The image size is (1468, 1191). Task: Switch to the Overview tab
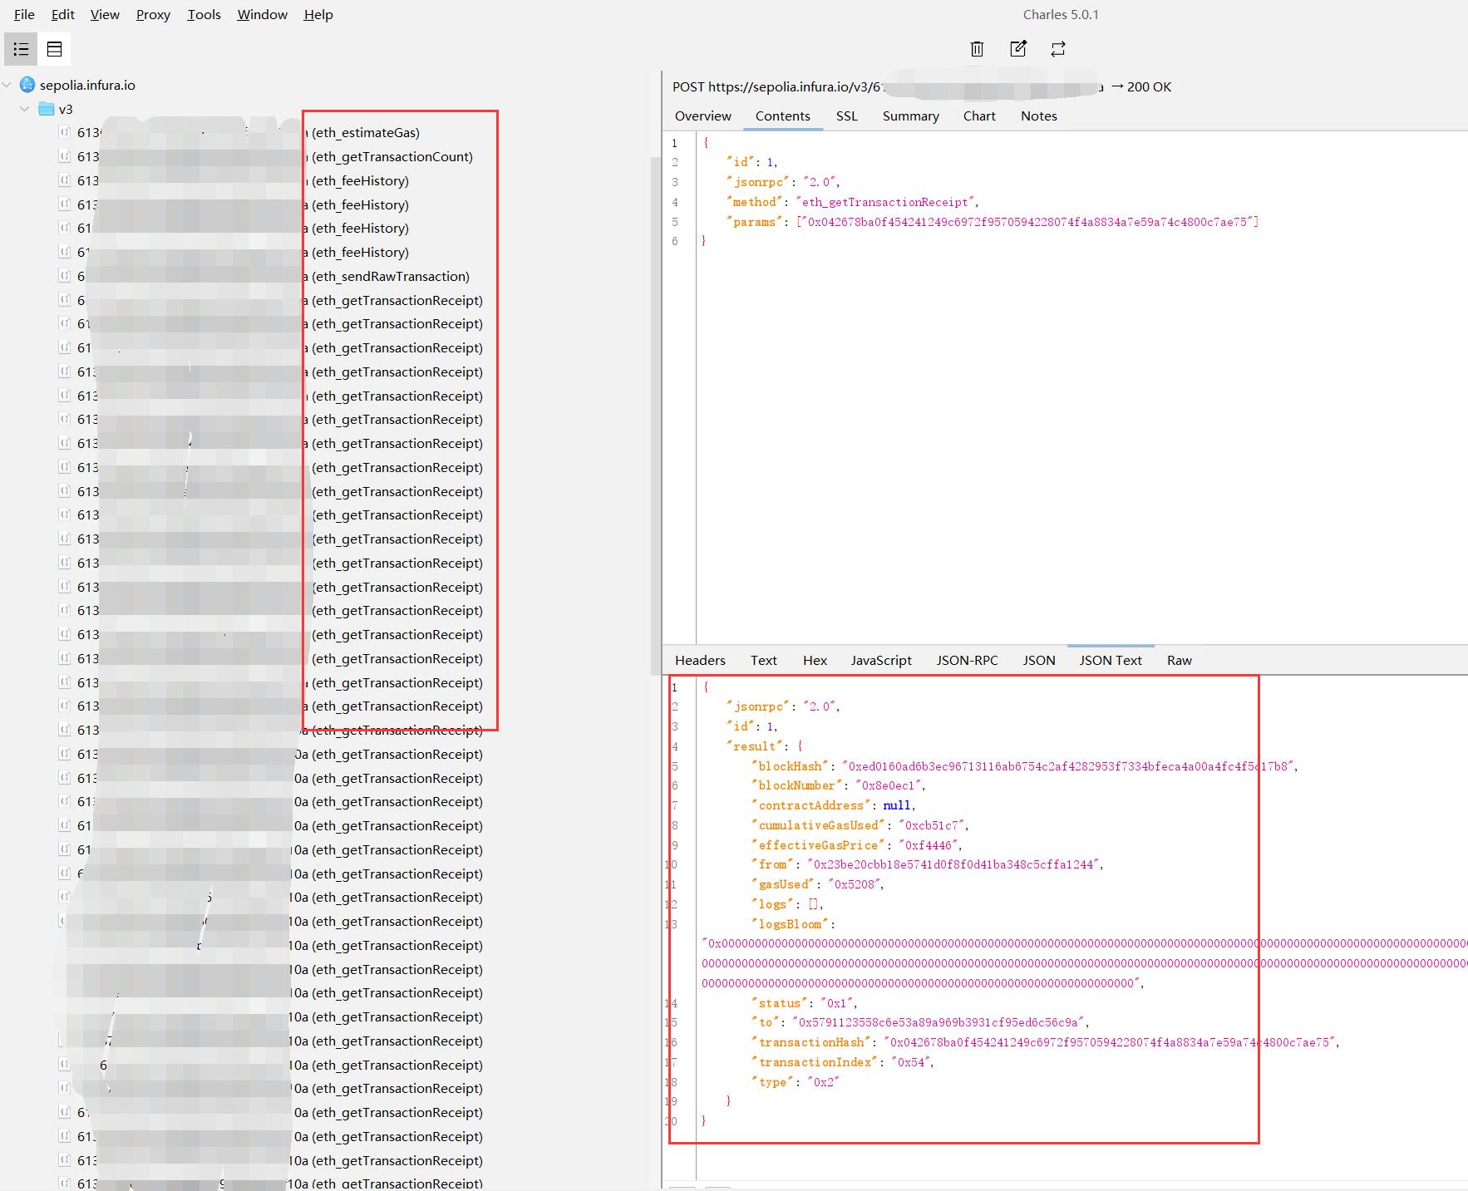pos(702,116)
